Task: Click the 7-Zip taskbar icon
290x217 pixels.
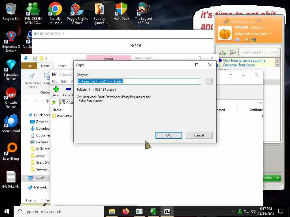Action: [167, 211]
